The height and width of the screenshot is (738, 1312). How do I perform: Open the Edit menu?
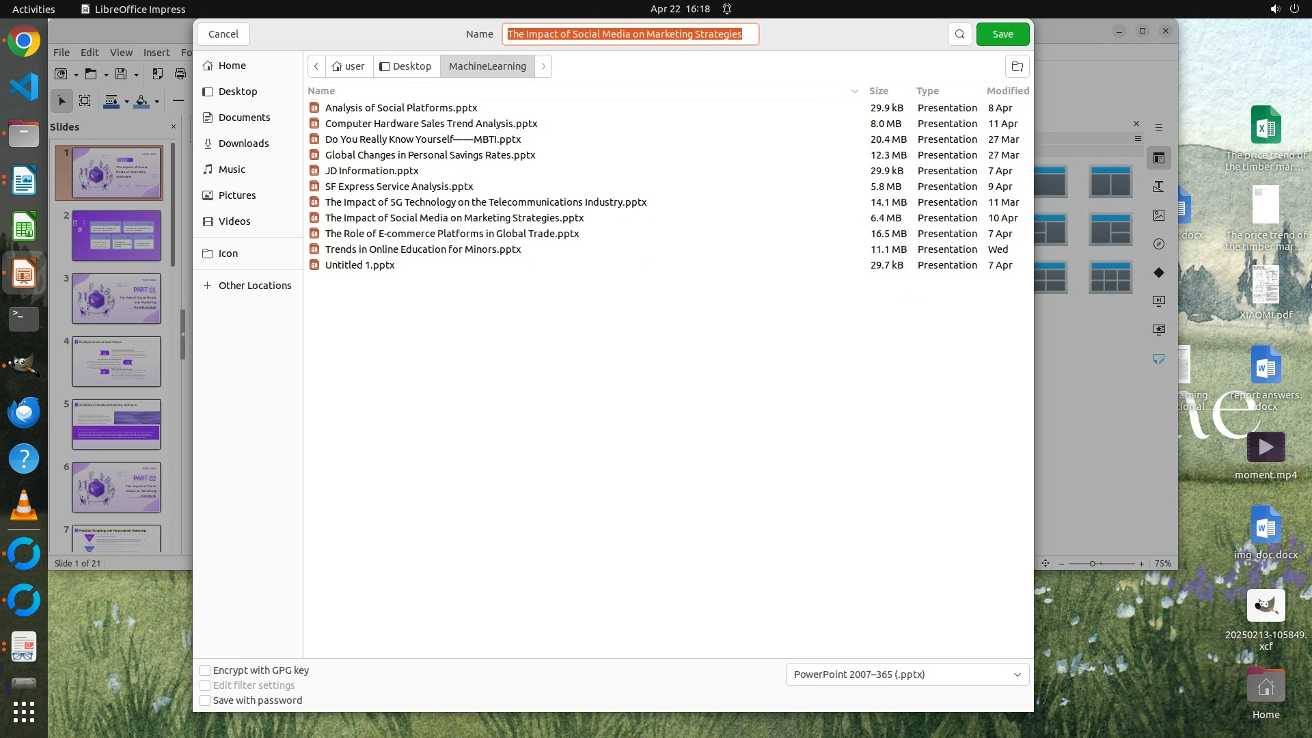(90, 53)
